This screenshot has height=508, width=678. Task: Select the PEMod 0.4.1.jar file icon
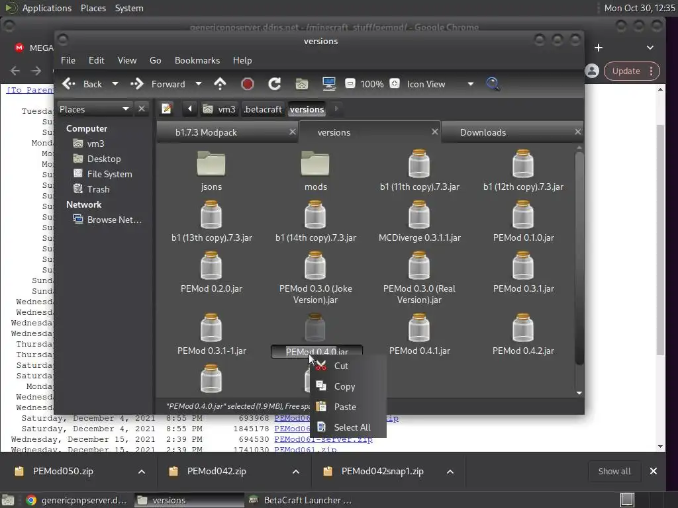[419, 327]
